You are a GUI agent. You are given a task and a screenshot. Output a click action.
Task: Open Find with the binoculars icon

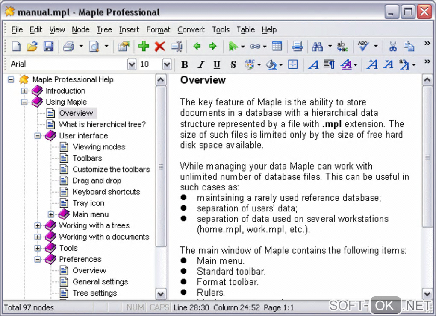(318, 46)
